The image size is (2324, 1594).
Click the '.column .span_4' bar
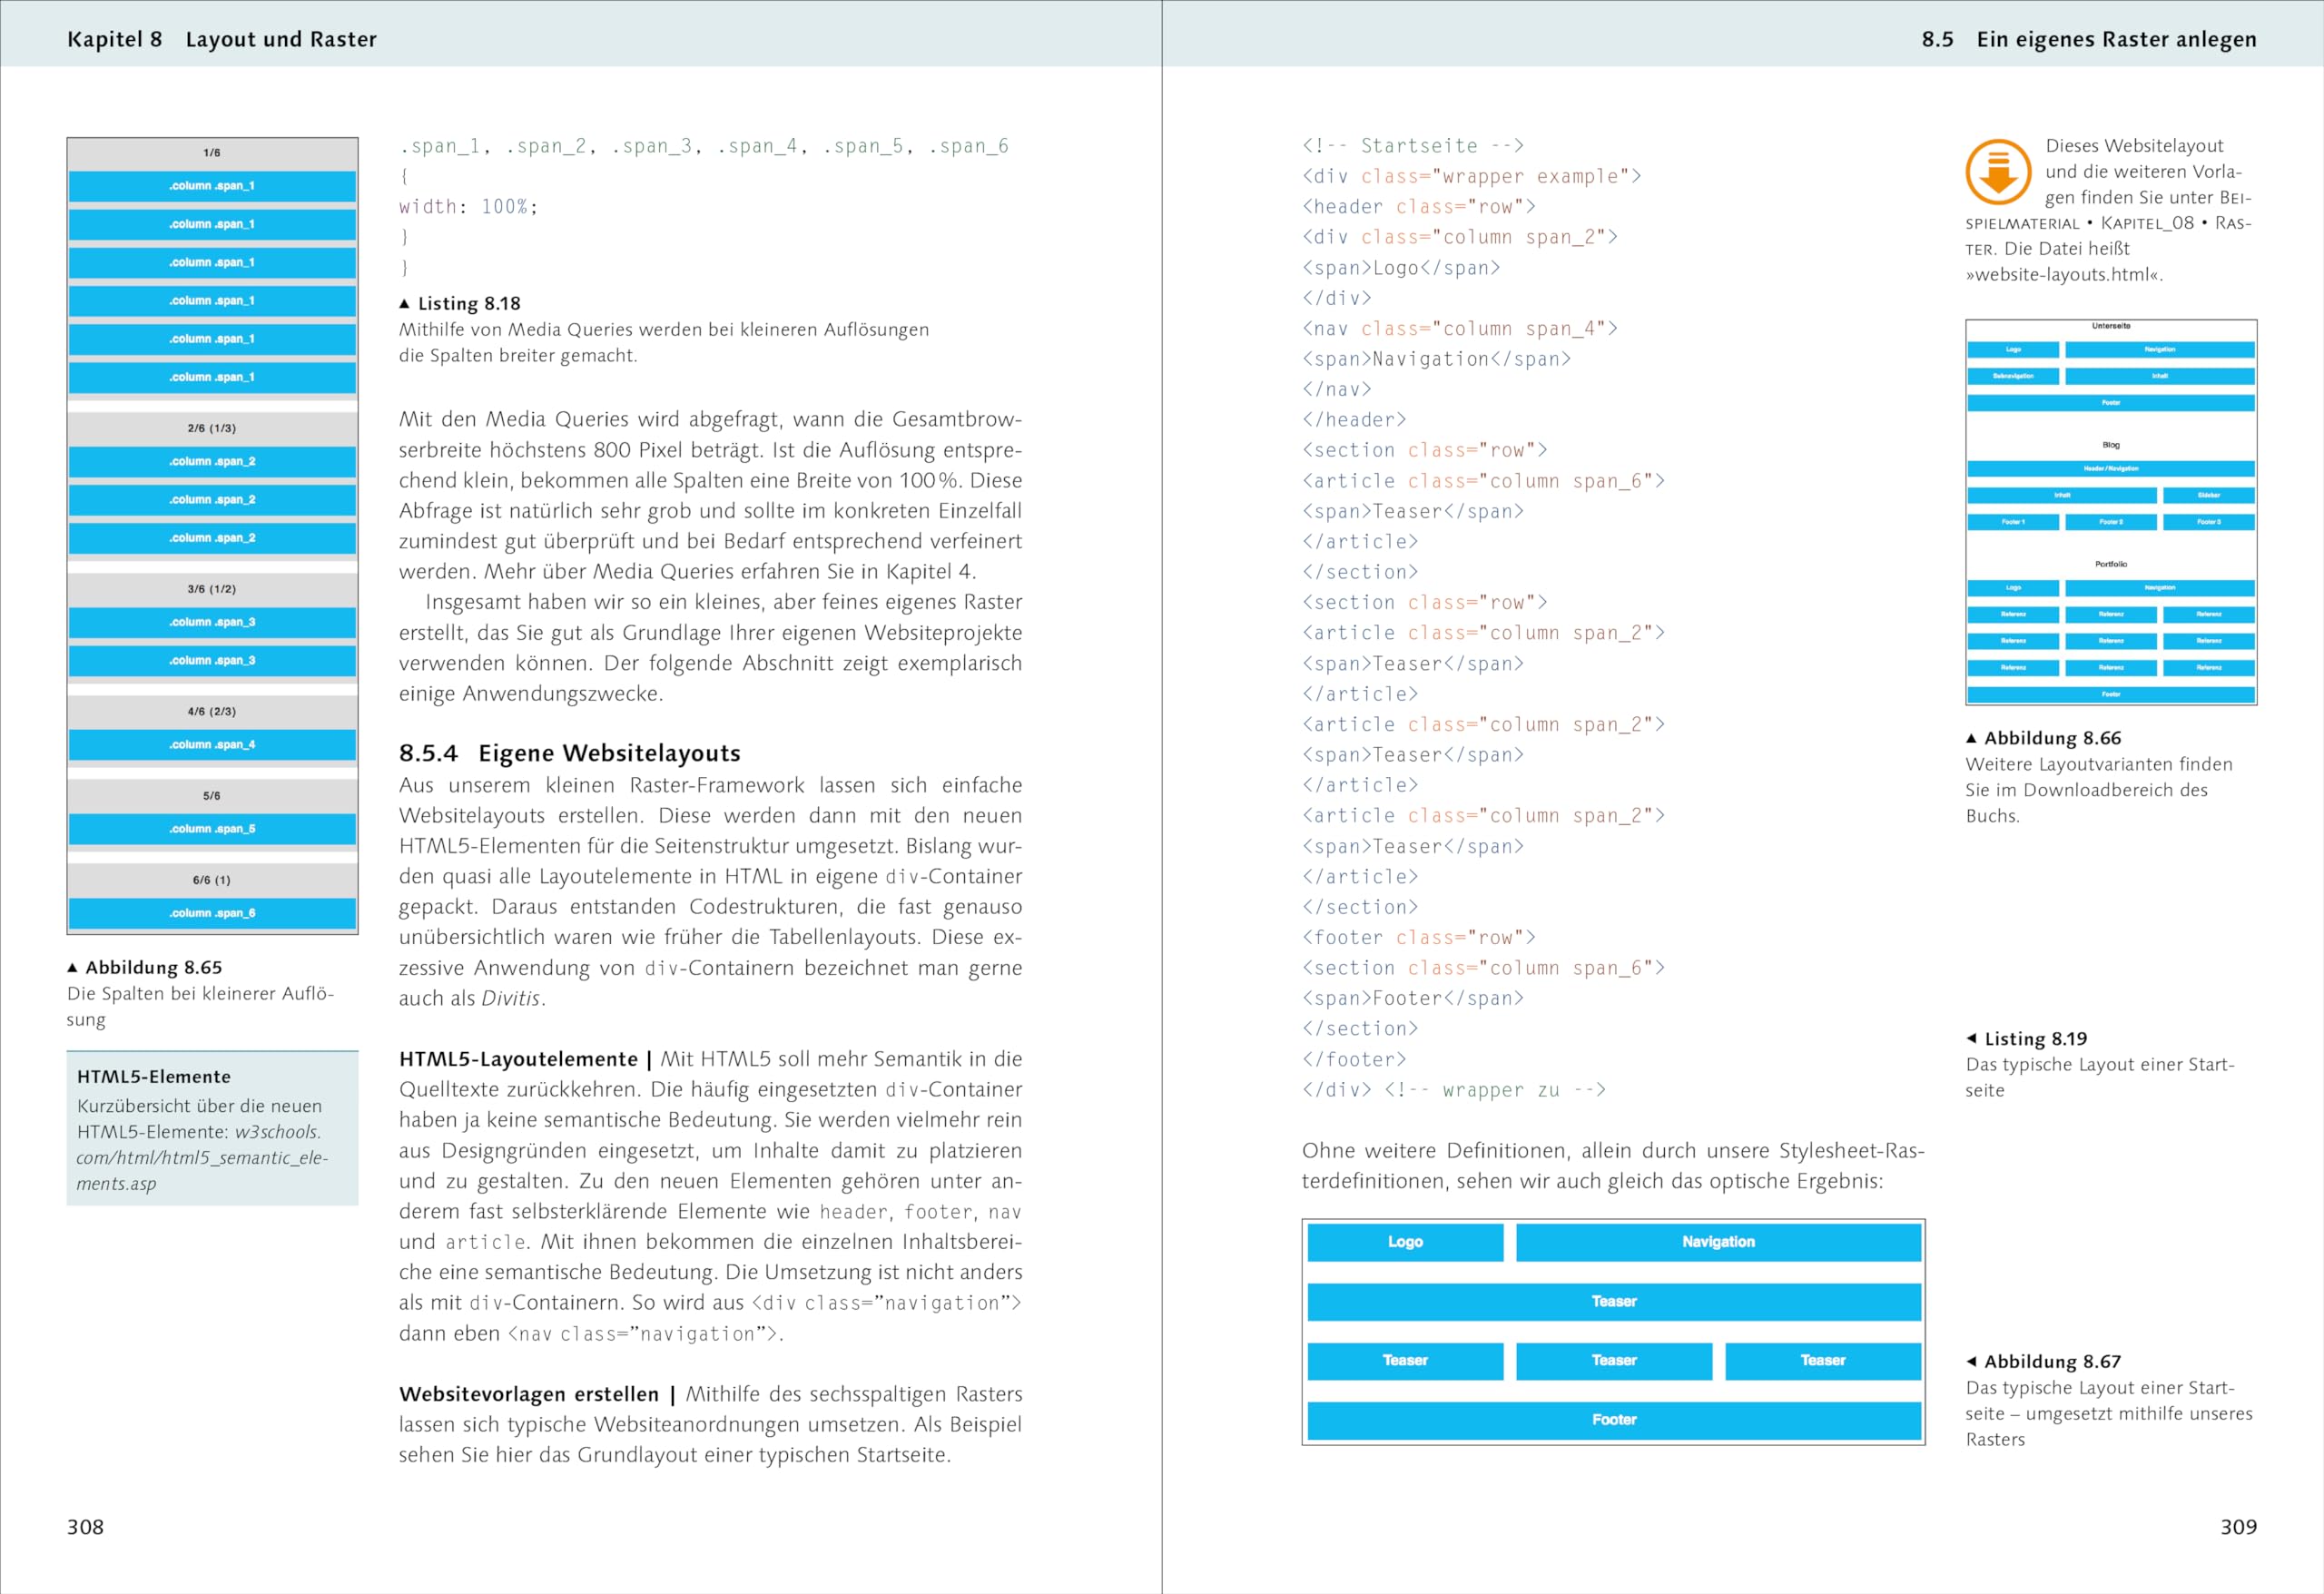click(x=212, y=745)
